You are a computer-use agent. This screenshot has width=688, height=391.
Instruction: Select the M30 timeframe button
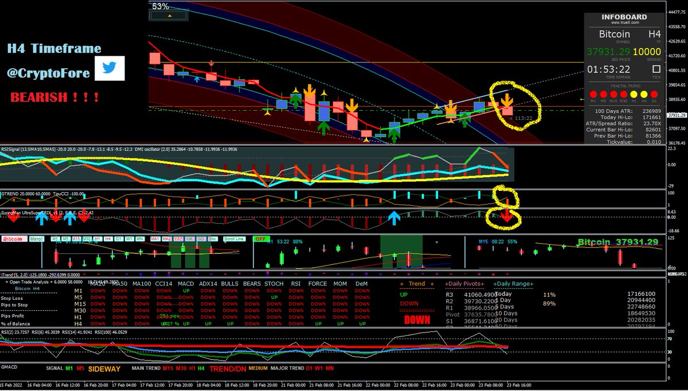click(87, 238)
